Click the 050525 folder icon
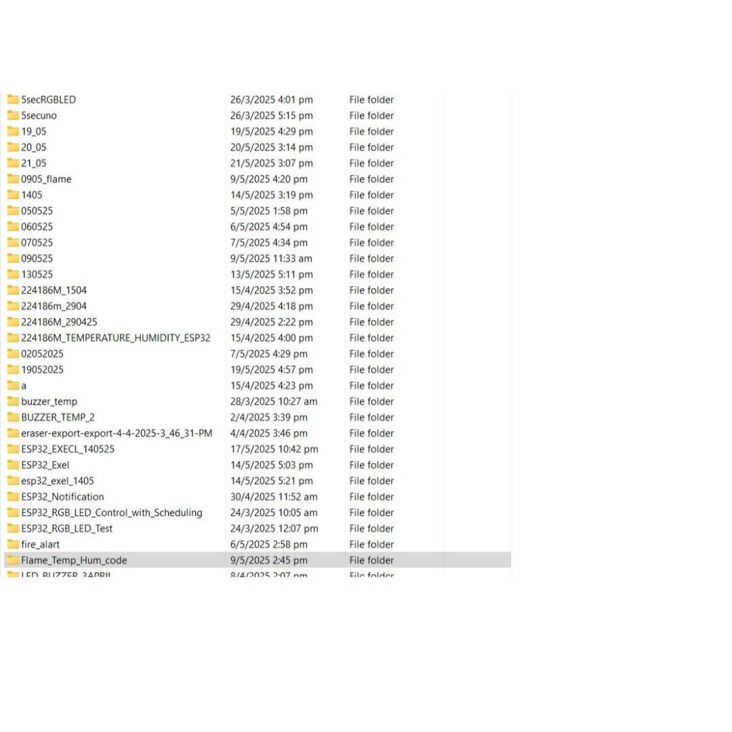 pyautogui.click(x=13, y=211)
